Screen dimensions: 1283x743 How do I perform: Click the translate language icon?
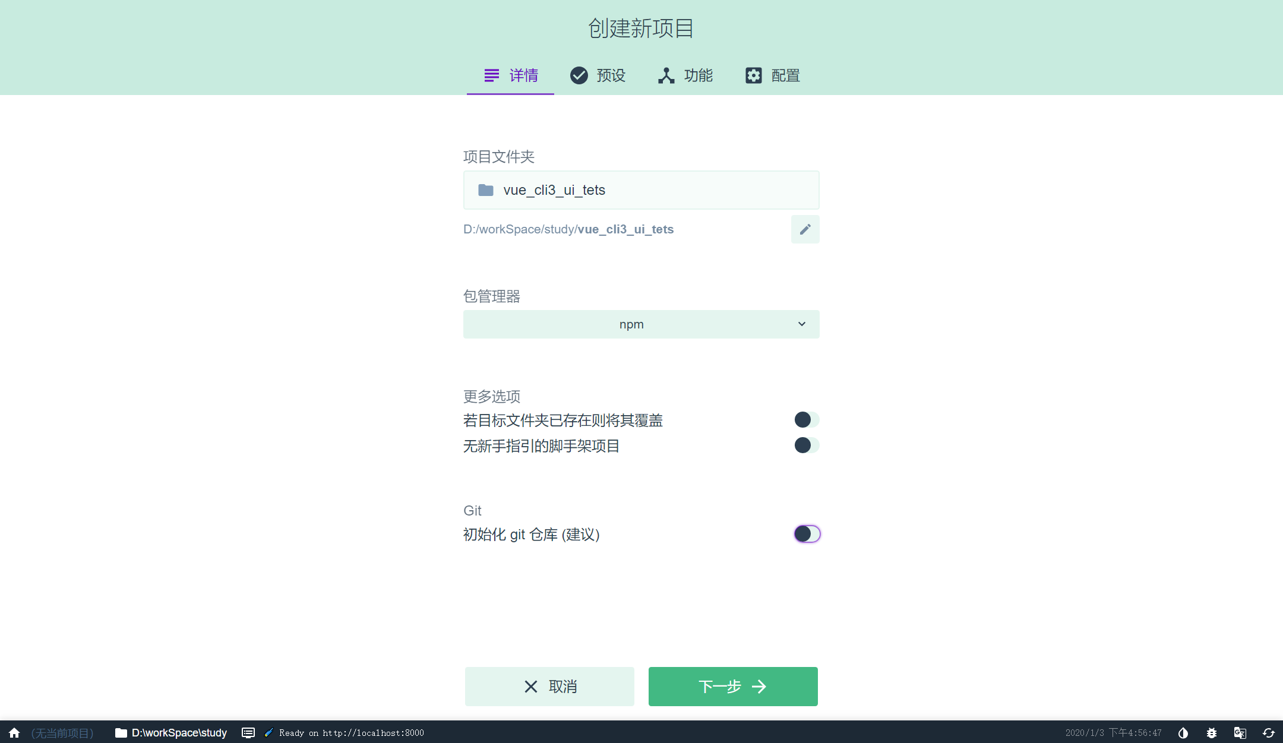pyautogui.click(x=1240, y=732)
